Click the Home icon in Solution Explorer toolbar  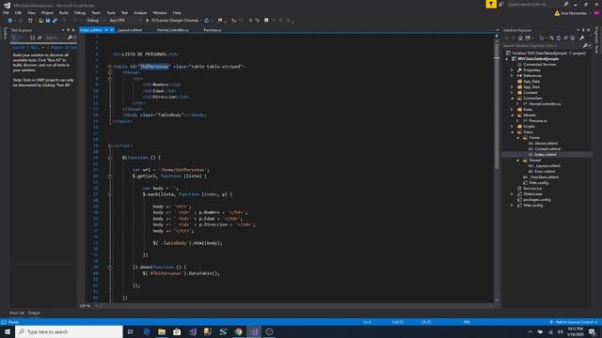[x=520, y=38]
